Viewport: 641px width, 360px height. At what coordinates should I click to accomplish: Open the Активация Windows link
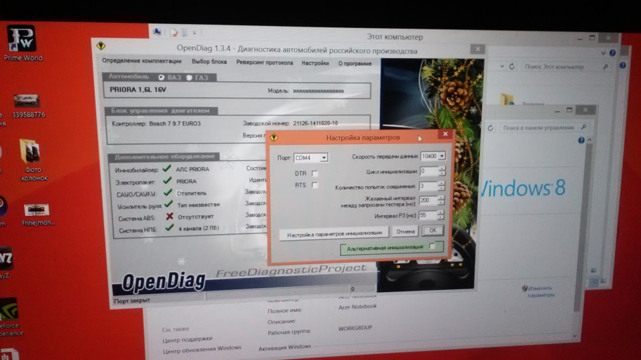284,347
